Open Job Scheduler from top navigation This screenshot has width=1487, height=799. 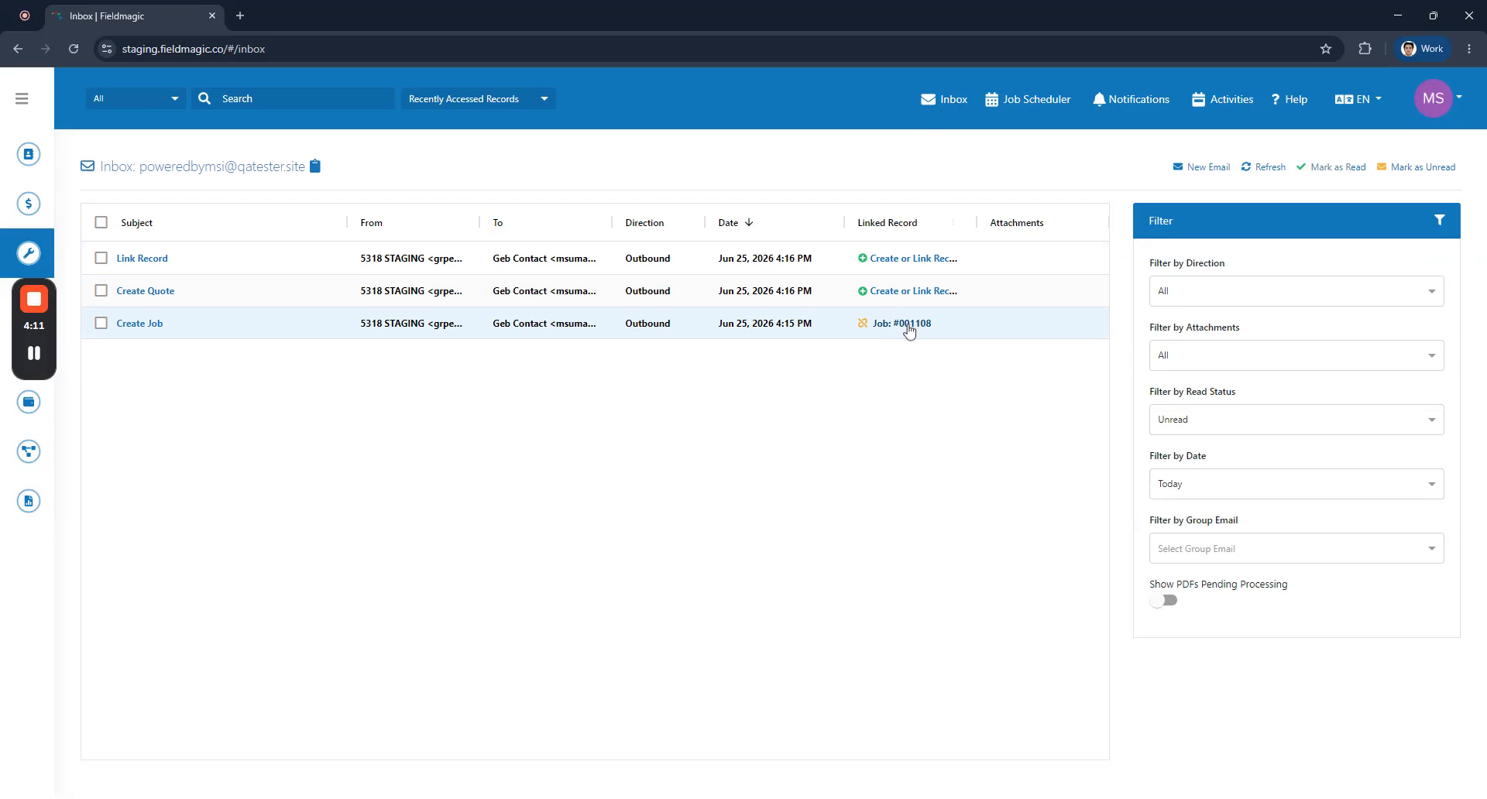pos(1028,99)
